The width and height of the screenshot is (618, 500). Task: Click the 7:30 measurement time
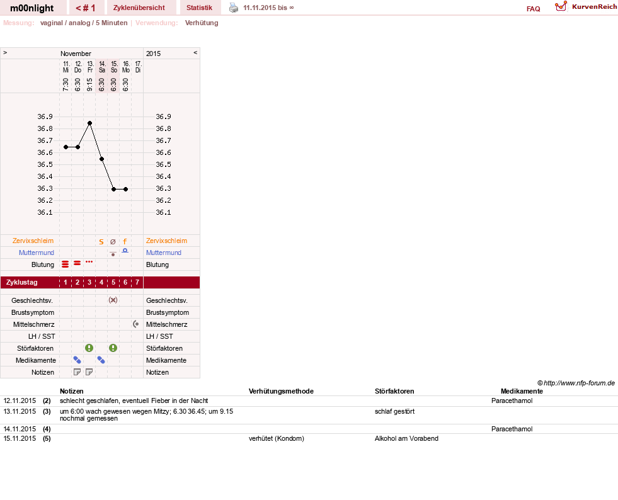tap(66, 84)
